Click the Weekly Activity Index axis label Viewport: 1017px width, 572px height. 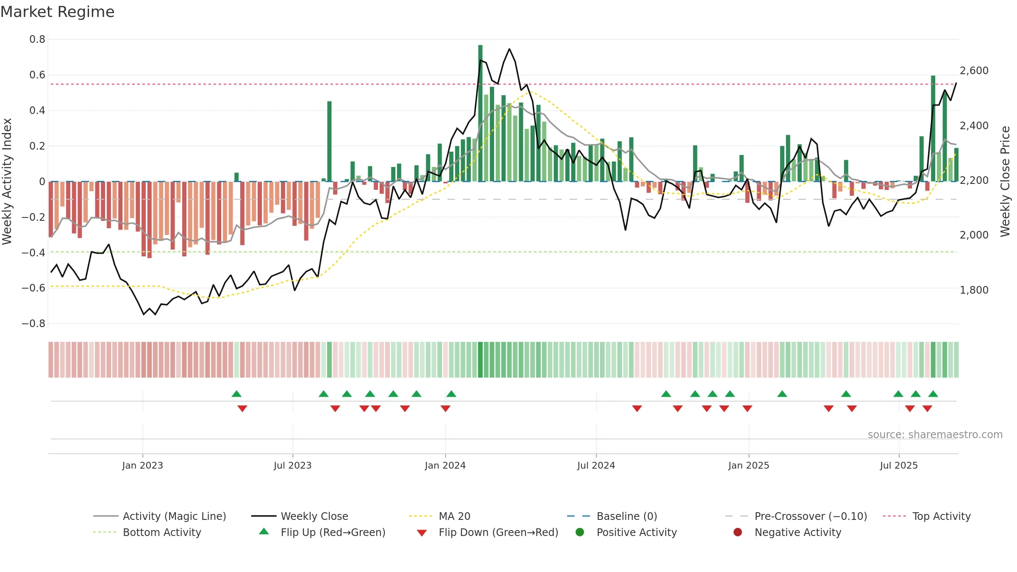pos(7,181)
